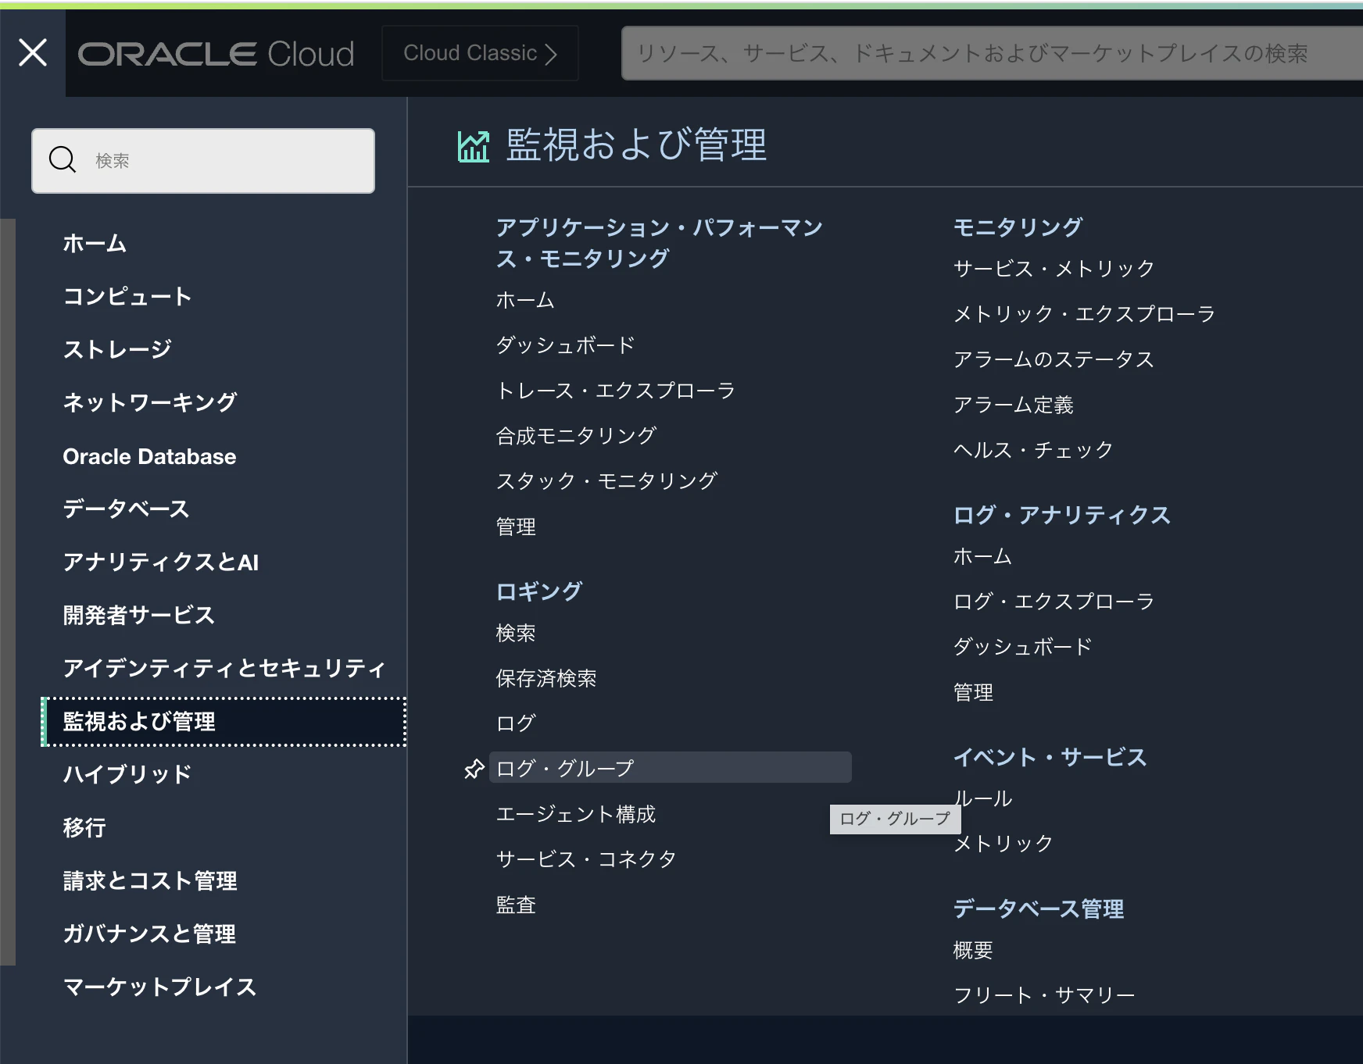Screen dimensions: 1363x1064
Task: Click the 監視および管理 chart icon
Action: 474,146
